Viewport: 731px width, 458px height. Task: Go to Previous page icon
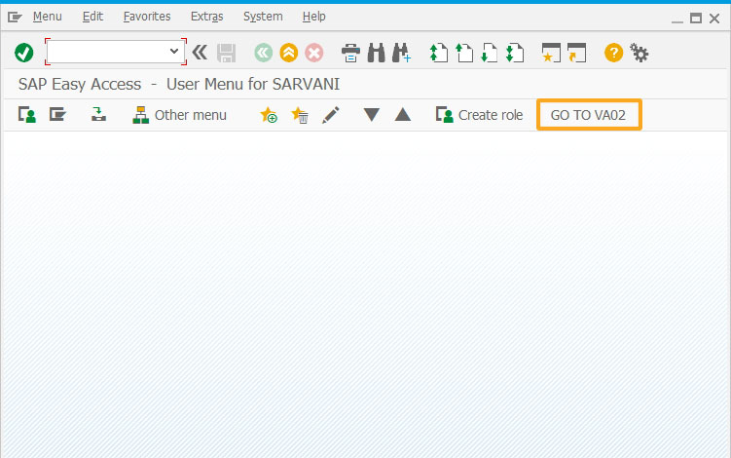(464, 53)
